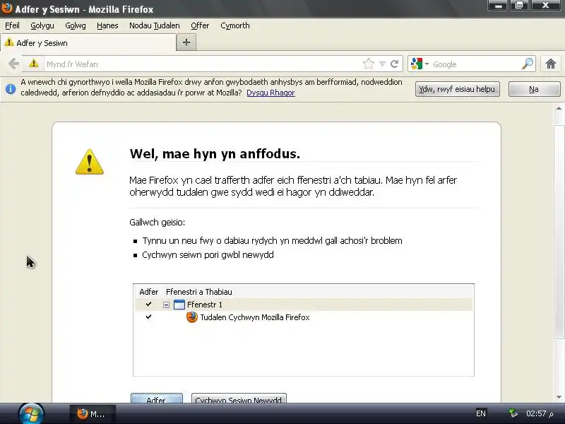Click the Google search engine icon
The width and height of the screenshot is (565, 424).
click(x=417, y=64)
